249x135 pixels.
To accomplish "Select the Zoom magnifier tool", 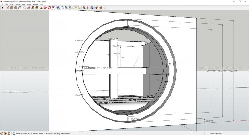I will click(66, 7).
